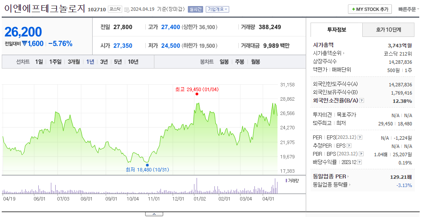Click the help icon next to 배당수익률 2023.12
Viewport: 421px width, 217px height.
(x=360, y=162)
